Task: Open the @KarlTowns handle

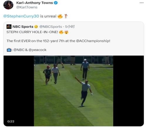Action: 27,7
